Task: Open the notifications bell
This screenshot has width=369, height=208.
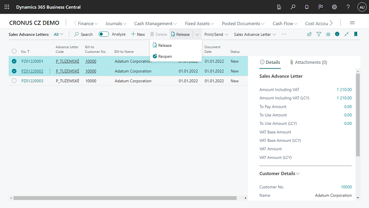Action: coord(307,7)
